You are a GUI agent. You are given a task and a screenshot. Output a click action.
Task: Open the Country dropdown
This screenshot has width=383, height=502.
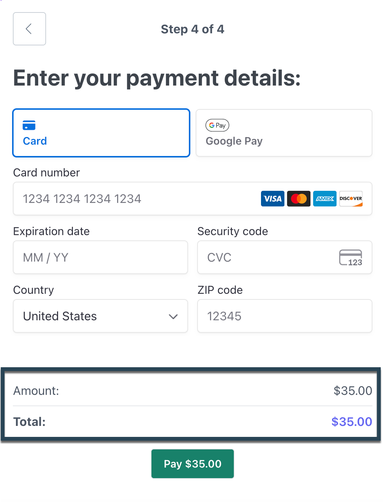click(100, 316)
